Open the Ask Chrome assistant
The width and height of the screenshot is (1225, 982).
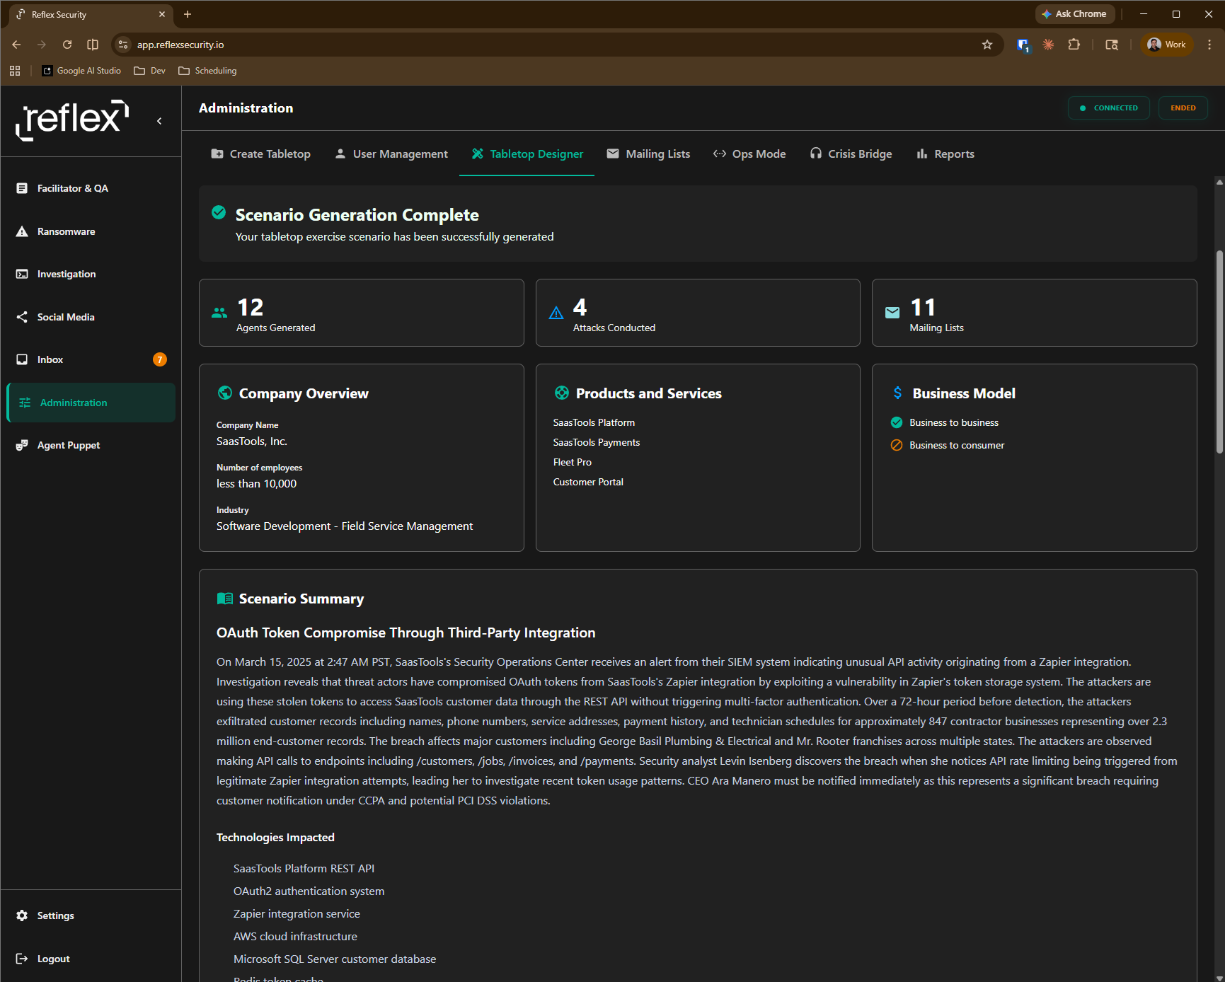[1074, 14]
